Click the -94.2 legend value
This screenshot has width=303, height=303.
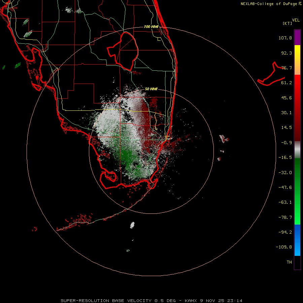[285, 232]
